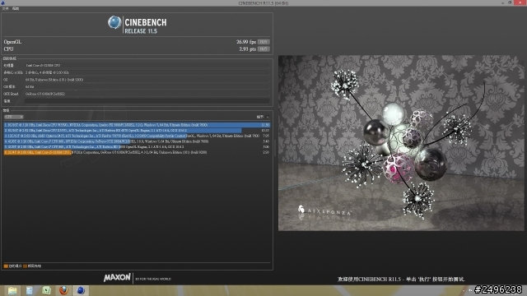This screenshot has width=527, height=296.
Task: Click the Cinebench globe logo
Action: point(114,22)
